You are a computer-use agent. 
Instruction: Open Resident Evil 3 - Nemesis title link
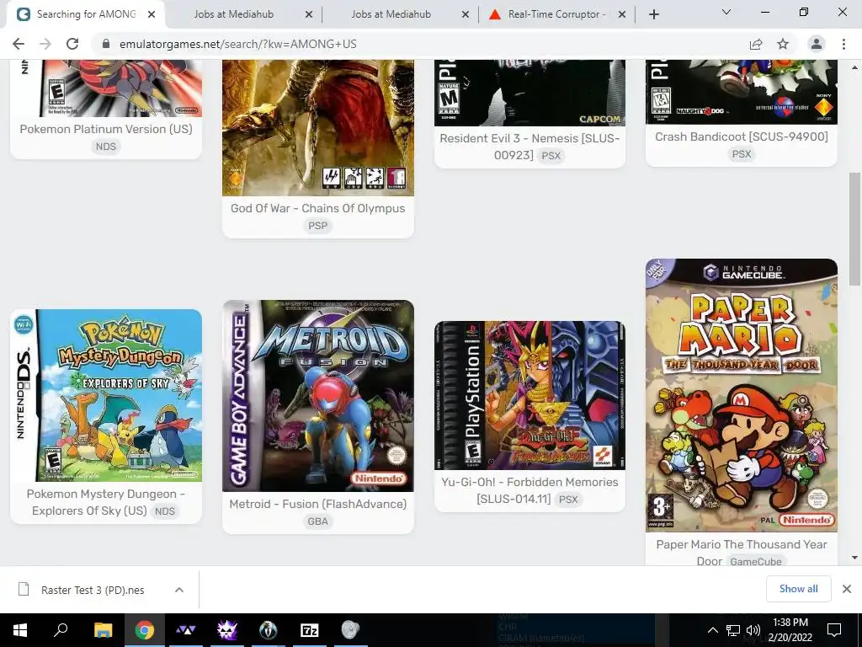click(x=529, y=147)
